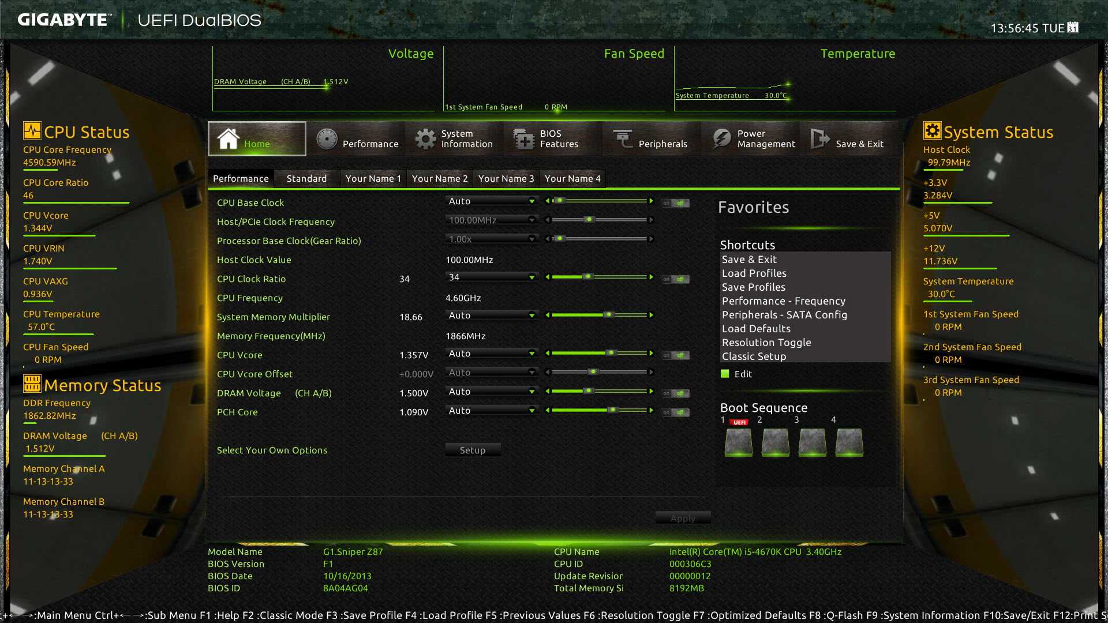Toggle the CPU Base Clock on/off switch

click(x=675, y=203)
